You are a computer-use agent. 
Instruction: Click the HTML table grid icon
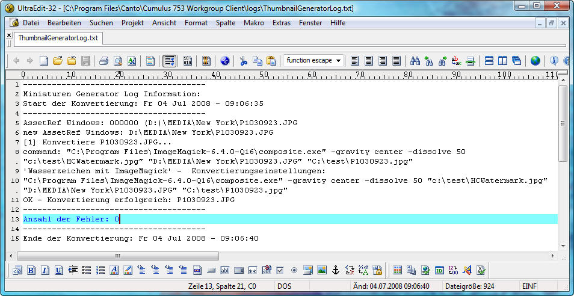click(x=397, y=270)
